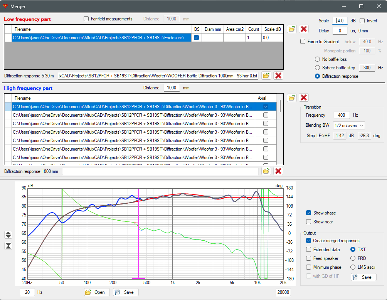The height and width of the screenshot is (300, 387).
Task: Click Save button in Output panel
Action: coord(363,277)
